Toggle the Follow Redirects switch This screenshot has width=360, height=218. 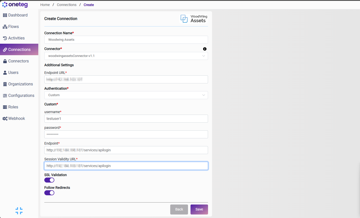coord(49,193)
